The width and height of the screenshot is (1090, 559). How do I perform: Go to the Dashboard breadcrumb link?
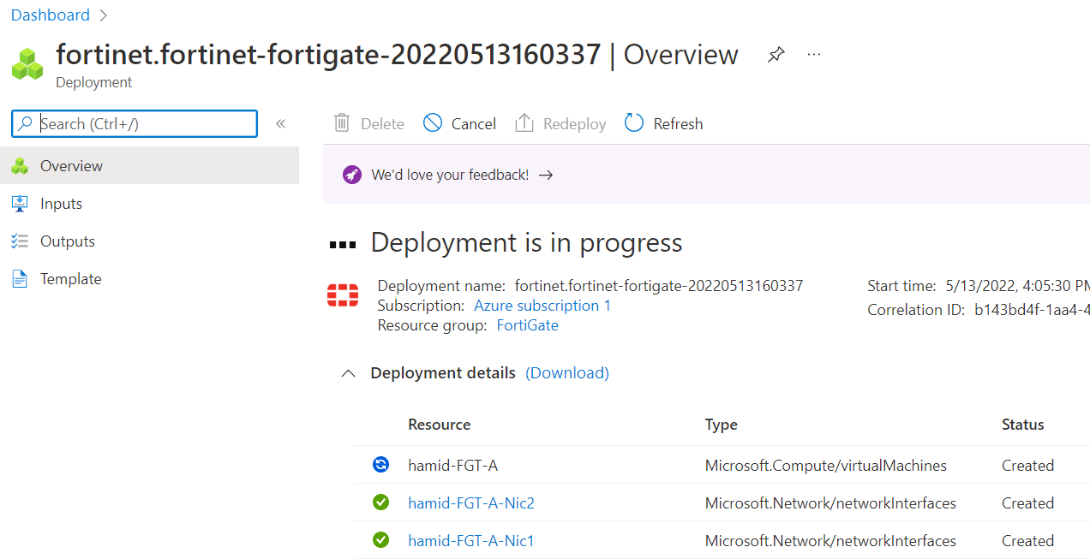pyautogui.click(x=51, y=15)
